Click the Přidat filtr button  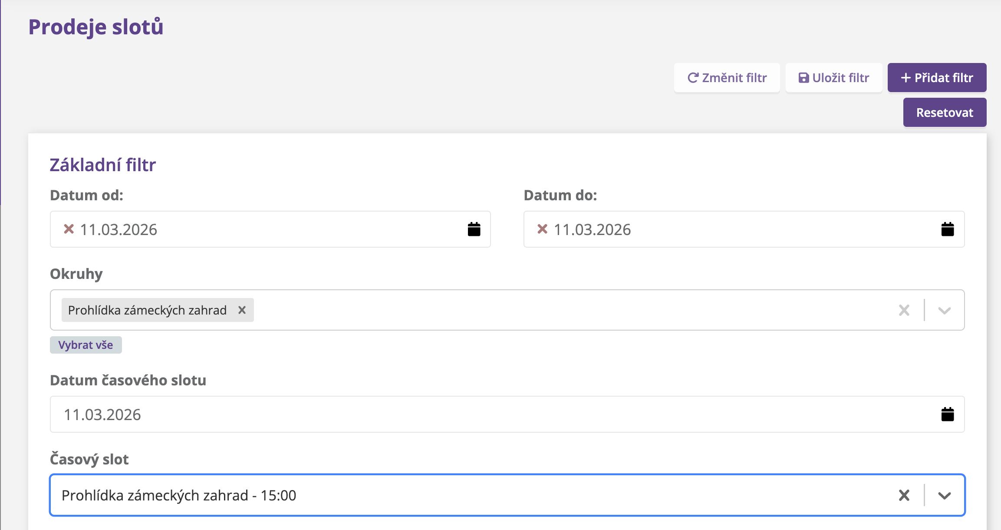point(937,78)
